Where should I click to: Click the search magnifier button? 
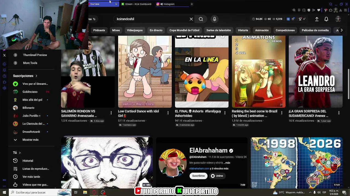(201, 19)
